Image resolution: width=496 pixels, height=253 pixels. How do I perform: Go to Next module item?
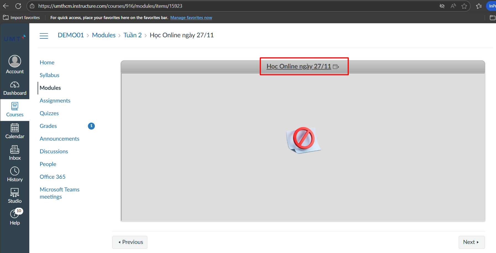[471, 242]
